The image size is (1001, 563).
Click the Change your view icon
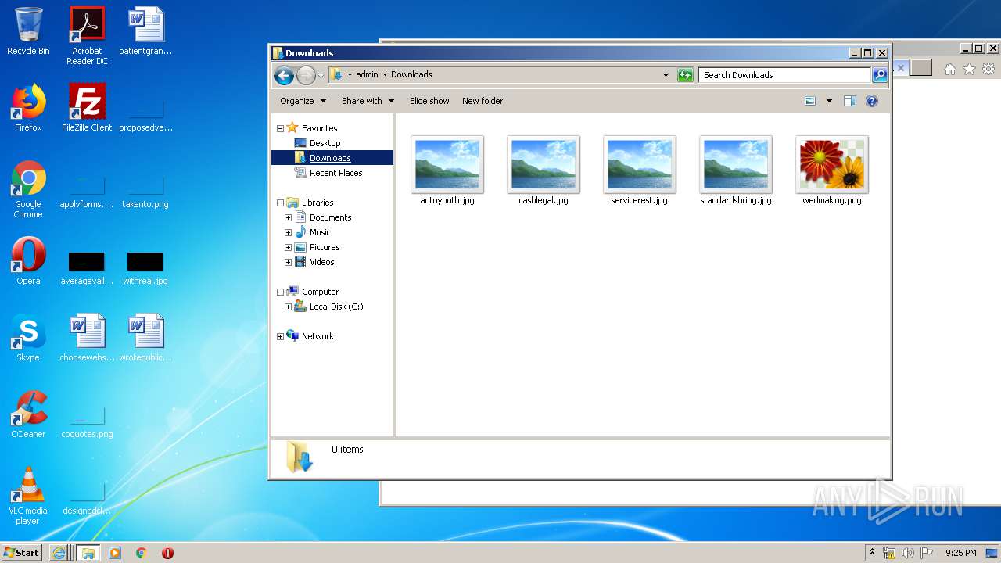pyautogui.click(x=810, y=101)
